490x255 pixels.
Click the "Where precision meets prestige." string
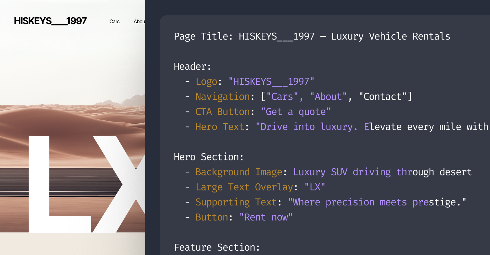377,202
